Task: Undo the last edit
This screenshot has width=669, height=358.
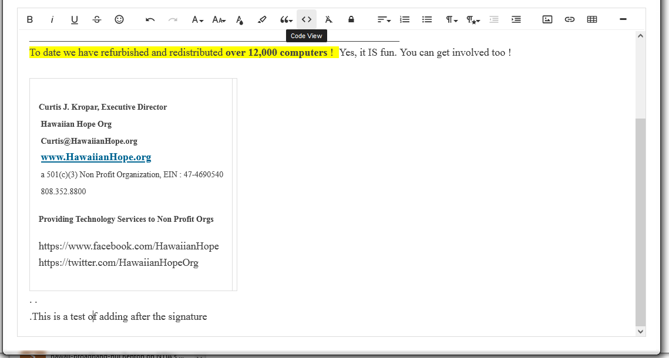Action: tap(150, 19)
